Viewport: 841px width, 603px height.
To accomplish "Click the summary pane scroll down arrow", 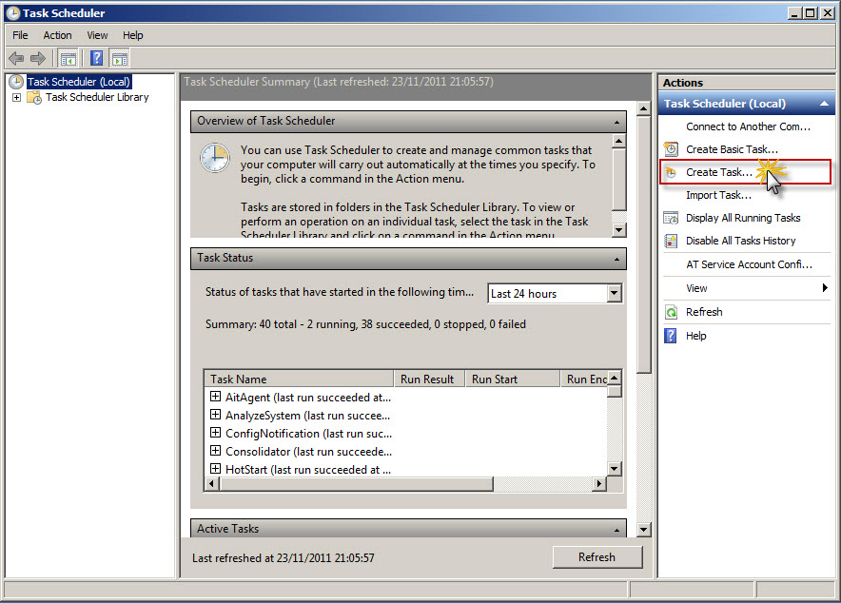I will tap(644, 530).
